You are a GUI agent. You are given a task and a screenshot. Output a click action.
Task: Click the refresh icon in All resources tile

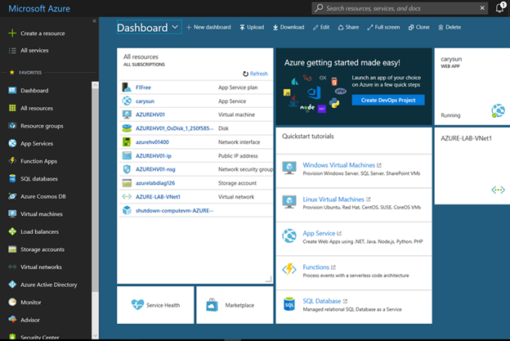pyautogui.click(x=245, y=74)
